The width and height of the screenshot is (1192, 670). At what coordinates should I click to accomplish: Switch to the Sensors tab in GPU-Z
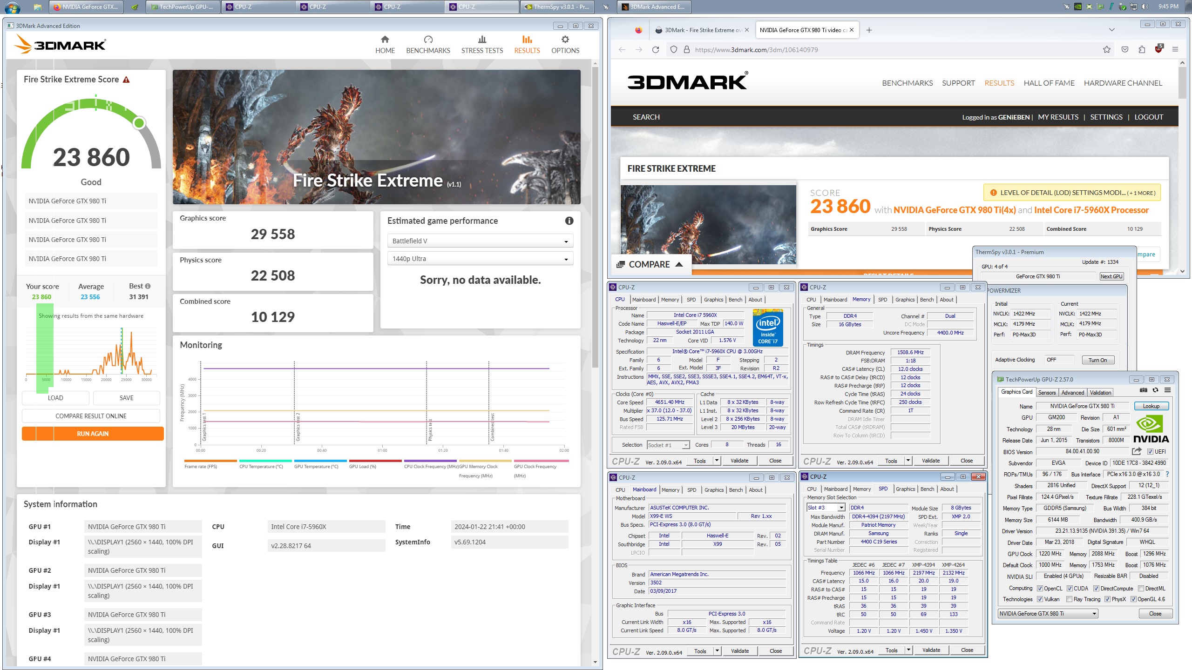click(x=1047, y=393)
